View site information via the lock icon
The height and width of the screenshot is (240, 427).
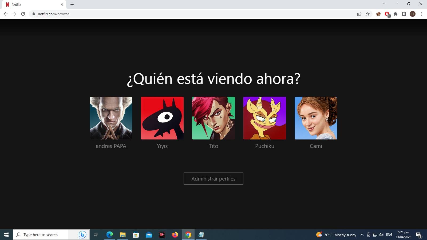pyautogui.click(x=33, y=14)
